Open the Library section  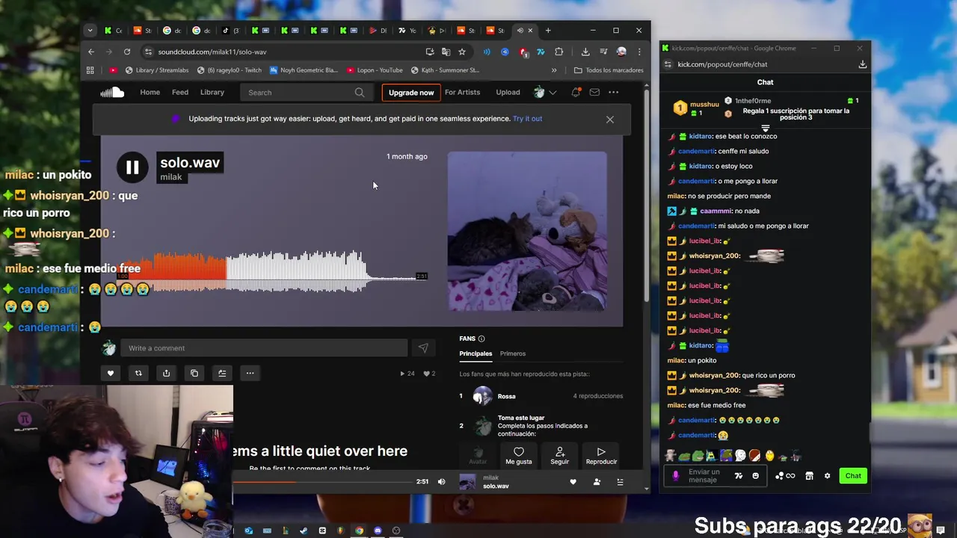[212, 92]
